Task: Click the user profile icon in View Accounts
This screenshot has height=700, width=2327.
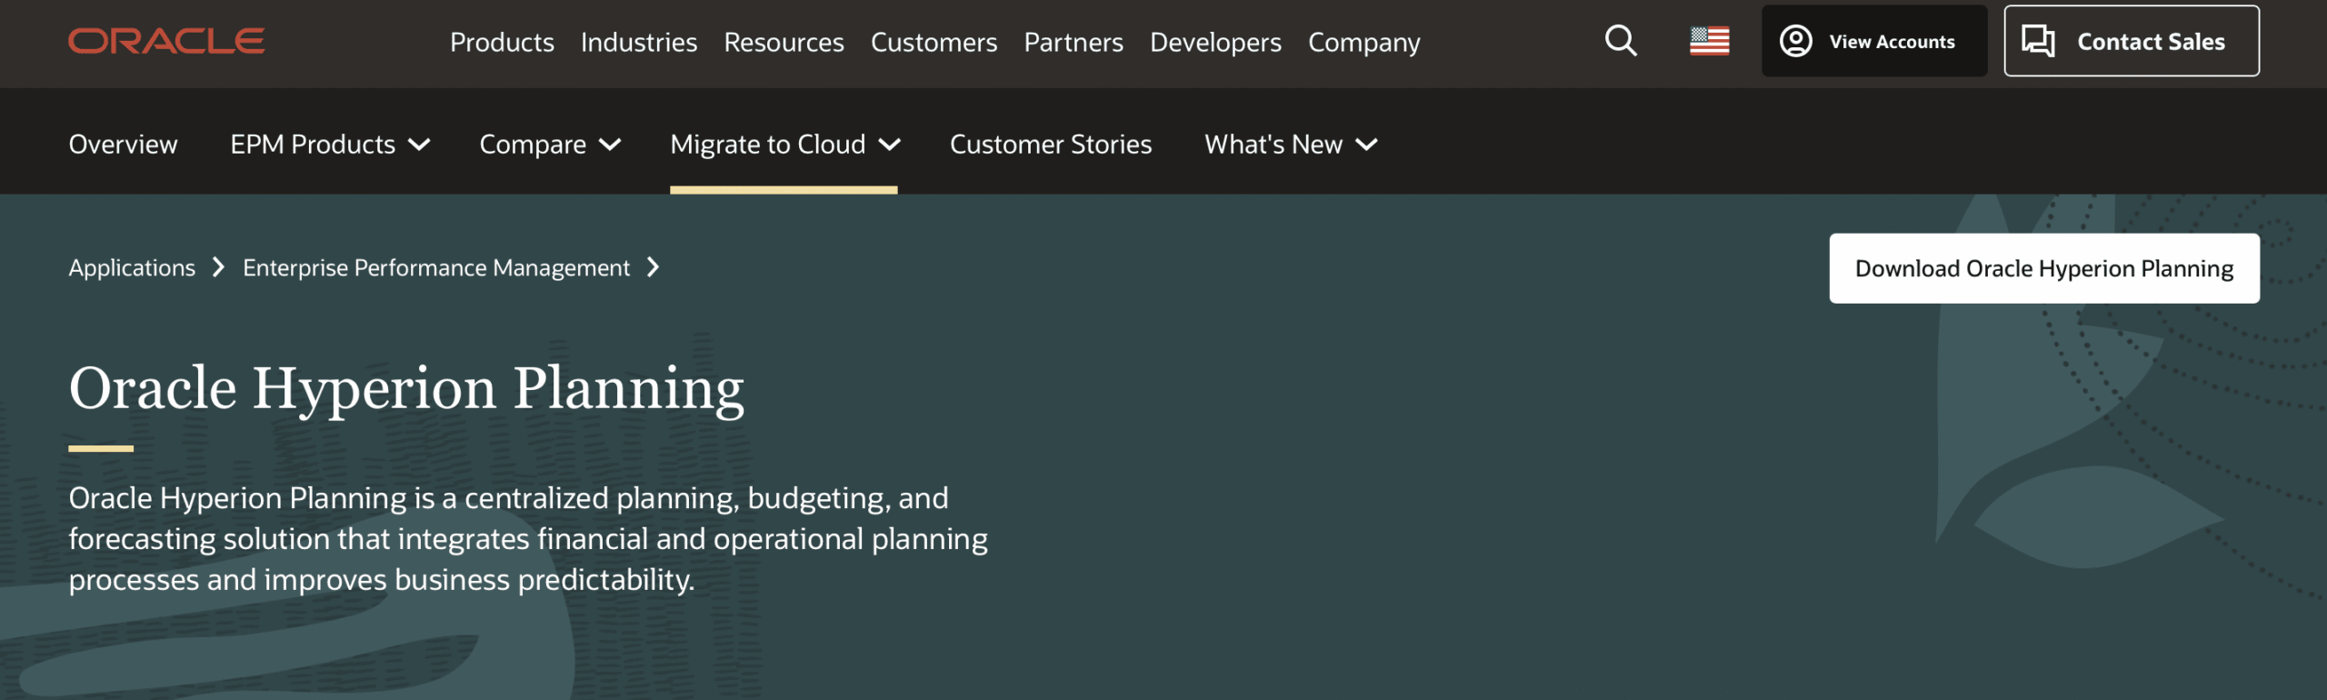Action: pyautogui.click(x=1795, y=41)
